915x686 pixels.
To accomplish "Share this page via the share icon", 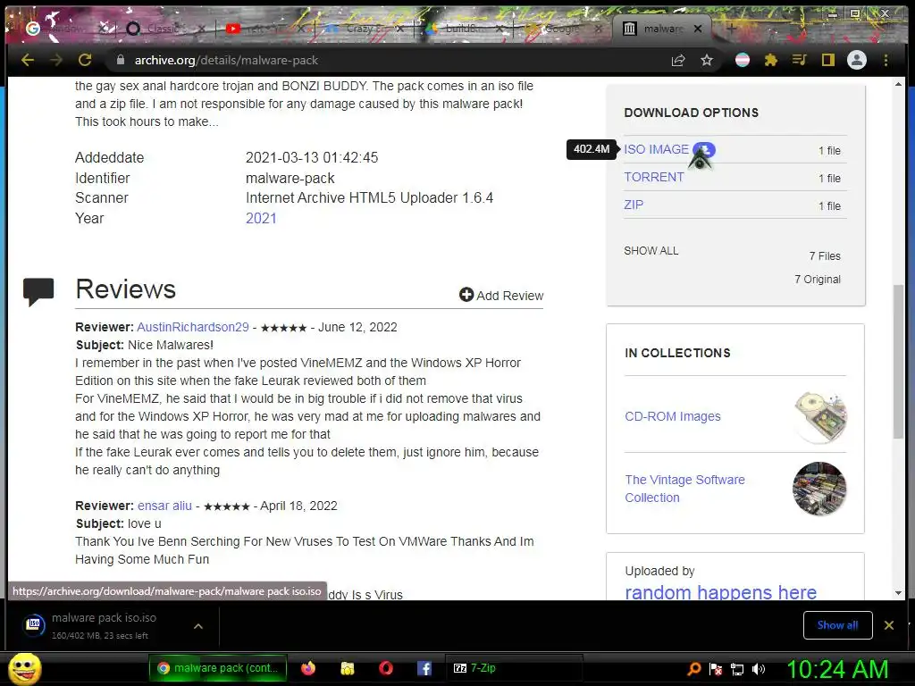I will pyautogui.click(x=678, y=60).
